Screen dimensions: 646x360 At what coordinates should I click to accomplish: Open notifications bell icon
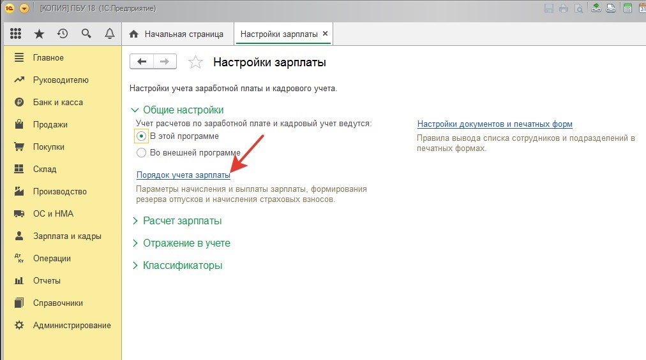click(x=109, y=34)
